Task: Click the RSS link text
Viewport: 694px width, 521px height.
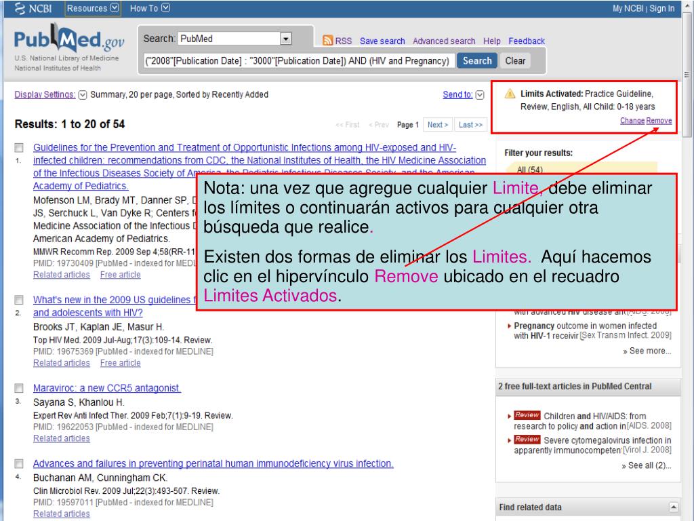Action: click(x=344, y=41)
